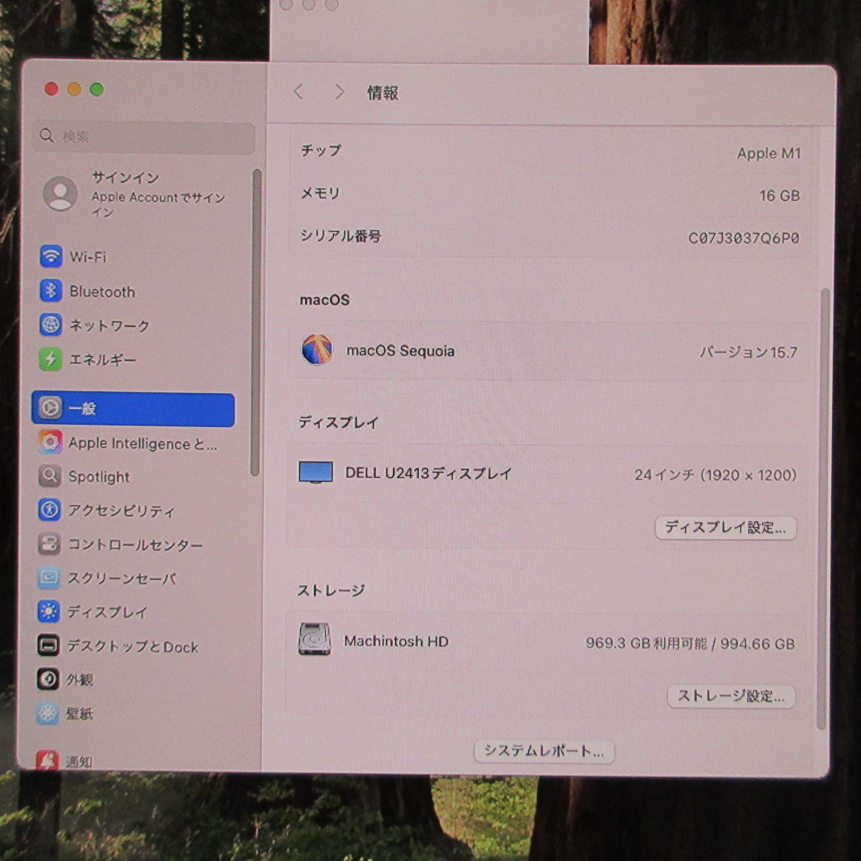Select 一般 in the sidebar

[133, 409]
